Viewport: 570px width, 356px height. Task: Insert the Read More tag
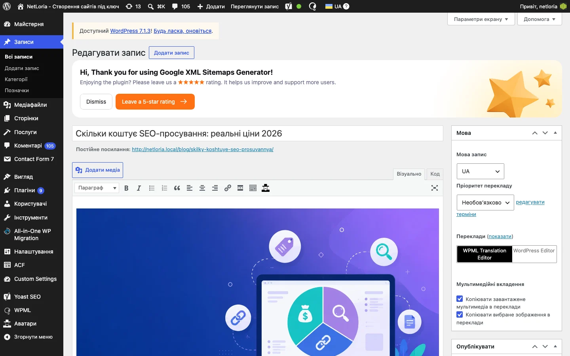(240, 188)
